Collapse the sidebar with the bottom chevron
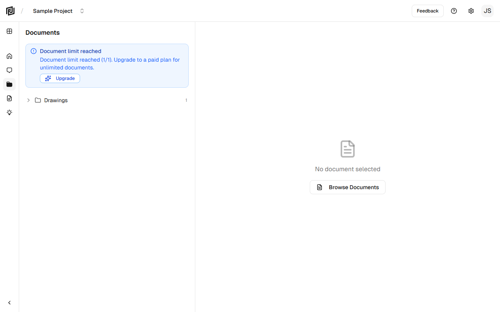The image size is (500, 312). click(x=9, y=302)
